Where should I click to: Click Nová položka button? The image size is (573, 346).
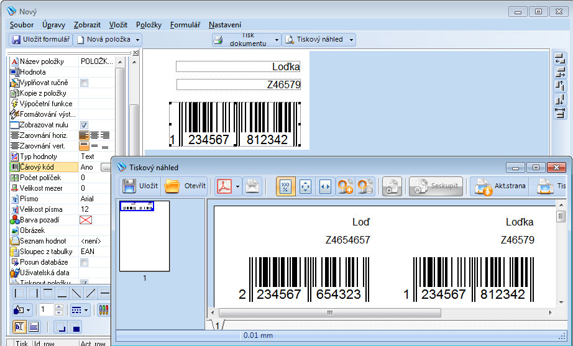[x=104, y=40]
